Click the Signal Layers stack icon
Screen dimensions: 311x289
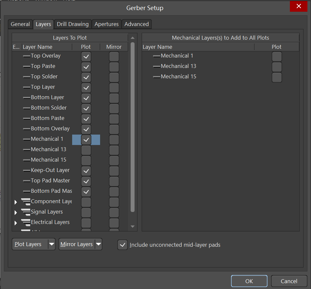(26, 212)
